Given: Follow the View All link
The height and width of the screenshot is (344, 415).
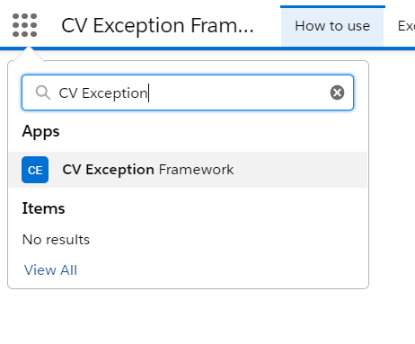Looking at the screenshot, I should pyautogui.click(x=50, y=270).
